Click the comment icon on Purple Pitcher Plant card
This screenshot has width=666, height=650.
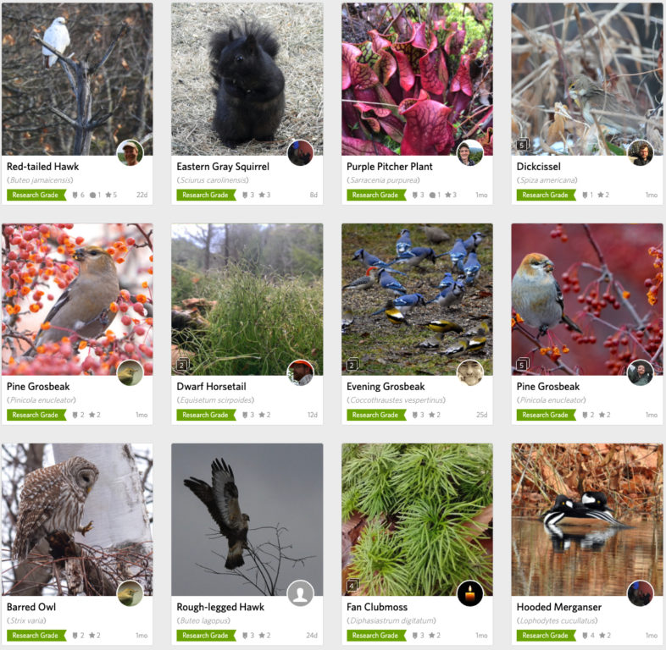432,195
